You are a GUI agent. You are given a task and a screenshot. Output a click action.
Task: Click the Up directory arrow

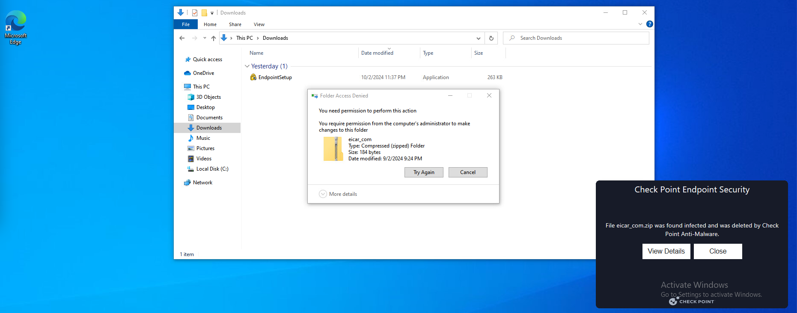tap(213, 38)
